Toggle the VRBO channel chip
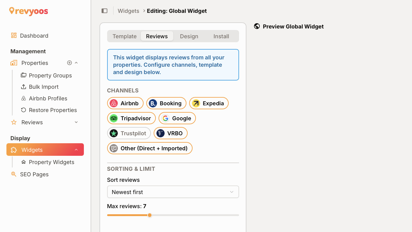Viewport: 412px width, 232px height. point(170,133)
